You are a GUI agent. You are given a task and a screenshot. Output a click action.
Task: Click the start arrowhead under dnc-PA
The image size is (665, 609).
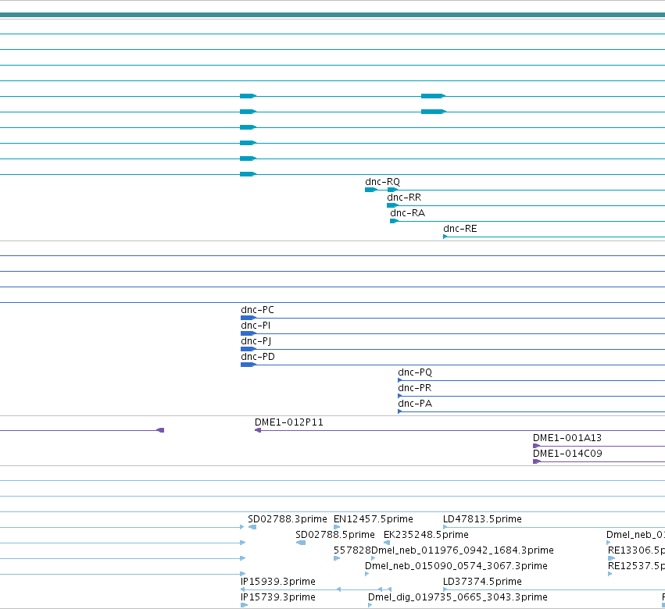click(x=399, y=411)
